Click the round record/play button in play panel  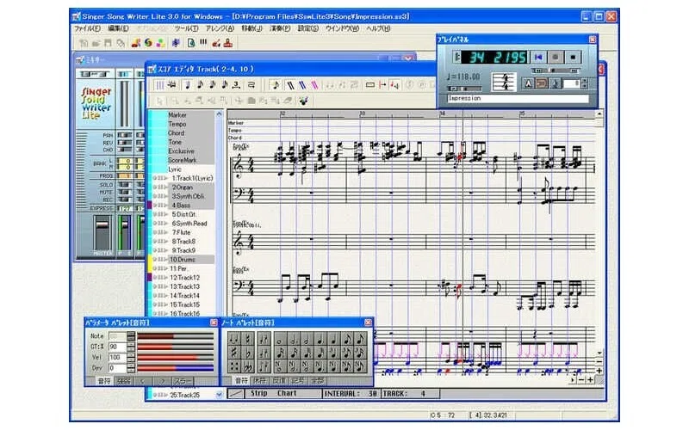point(556,57)
